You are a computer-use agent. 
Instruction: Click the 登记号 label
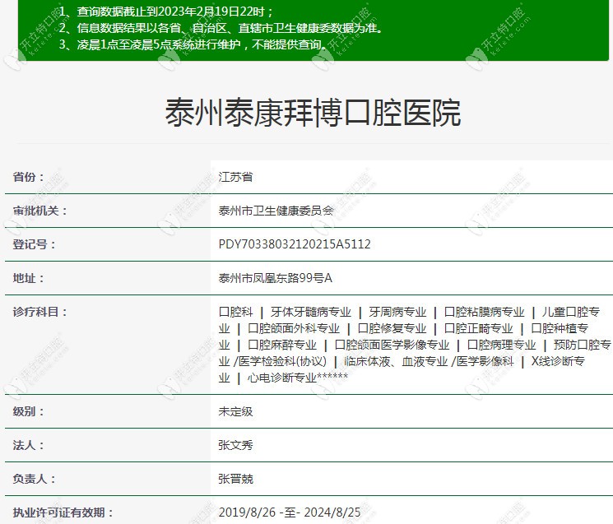point(34,244)
